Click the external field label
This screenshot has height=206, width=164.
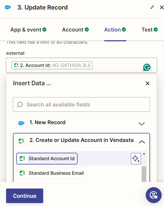point(15,53)
